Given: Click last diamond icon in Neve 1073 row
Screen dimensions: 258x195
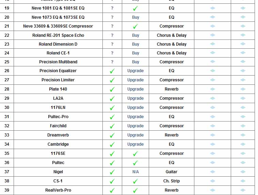Looking at the screenshot, I should tap(243, 17).
